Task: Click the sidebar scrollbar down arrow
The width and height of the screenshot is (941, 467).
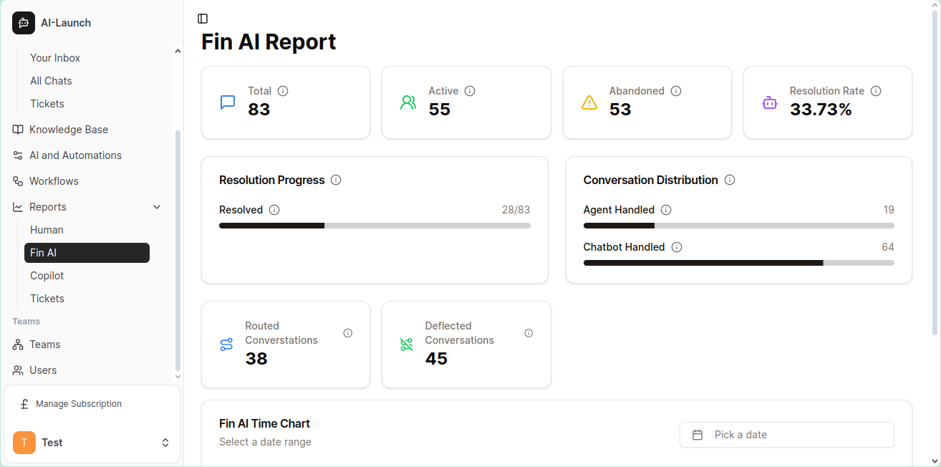Action: 178,376
